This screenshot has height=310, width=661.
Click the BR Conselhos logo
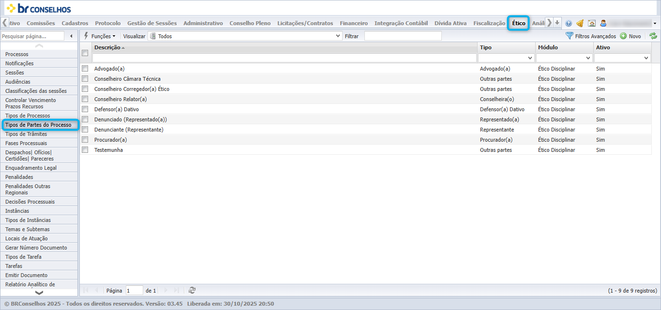click(38, 8)
